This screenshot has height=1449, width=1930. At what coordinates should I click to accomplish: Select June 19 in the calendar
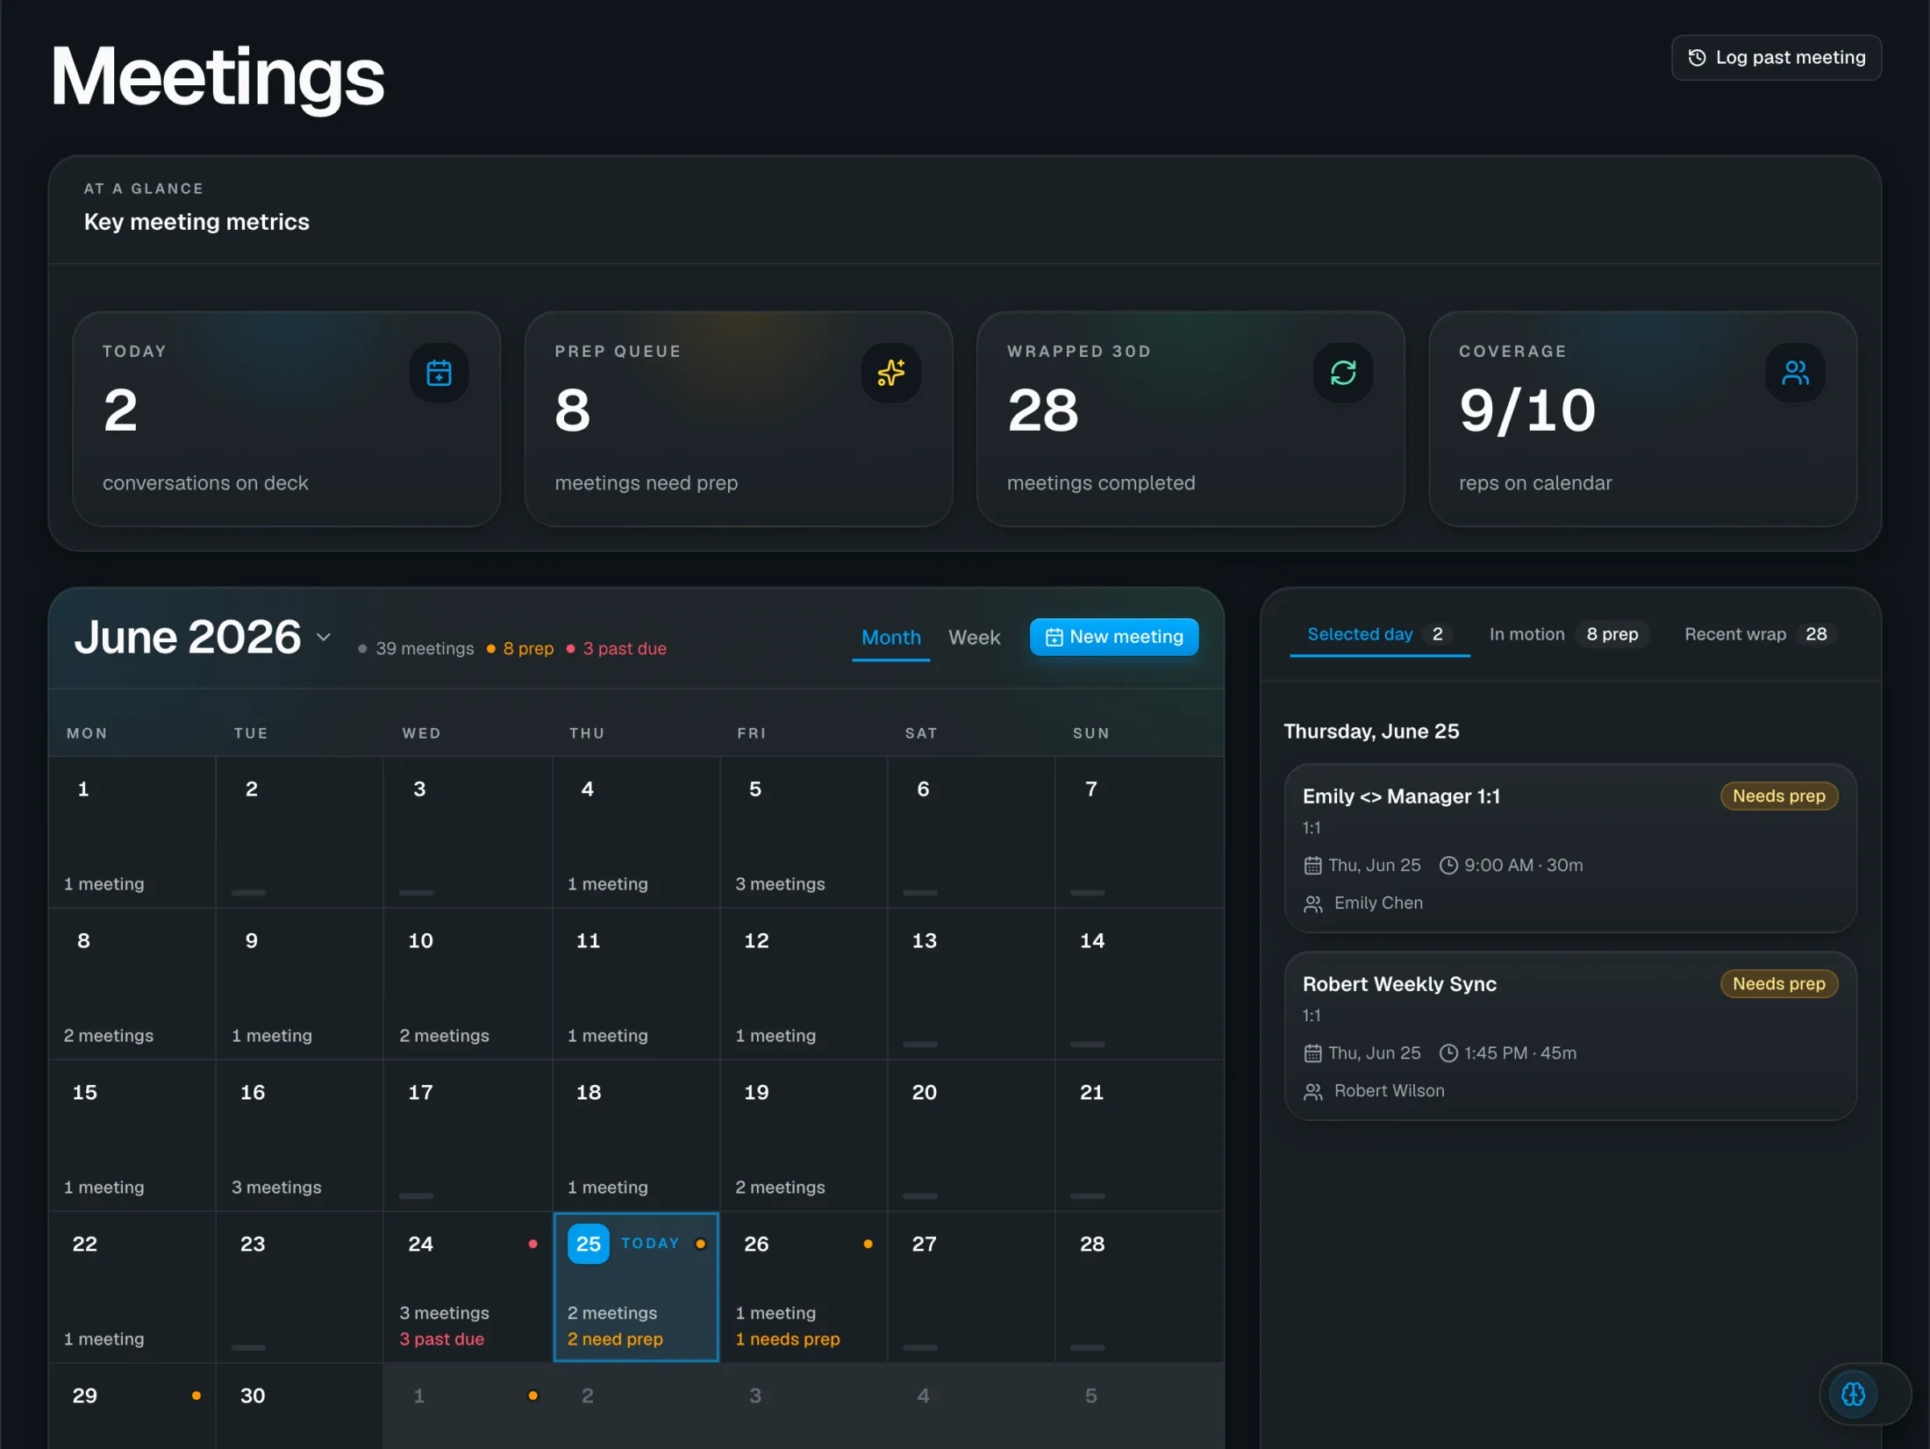[x=804, y=1136]
